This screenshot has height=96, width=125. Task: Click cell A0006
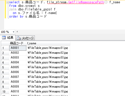18,72
